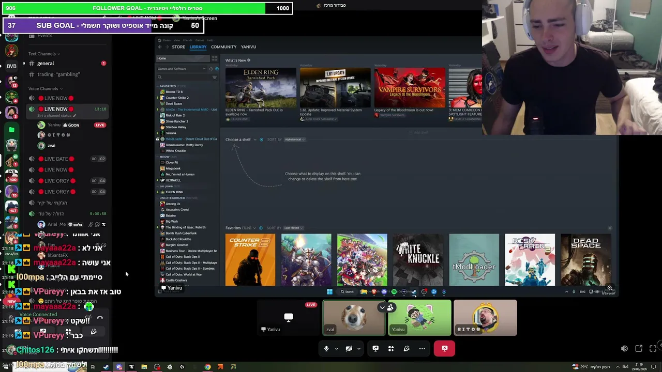Go back with Steam's back arrow
Image resolution: width=662 pixels, height=372 pixels.
160,47
